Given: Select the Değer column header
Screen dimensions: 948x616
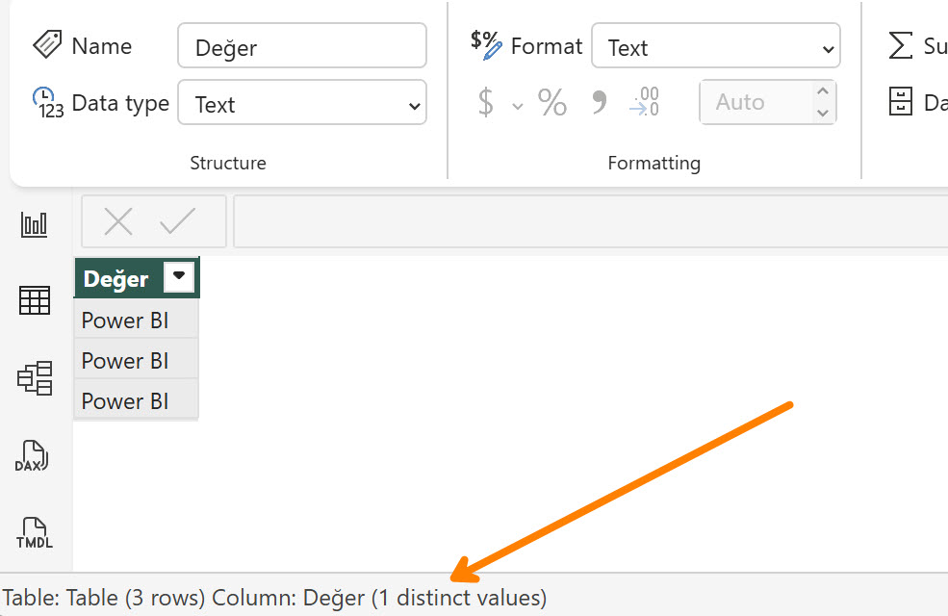Looking at the screenshot, I should pyautogui.click(x=117, y=279).
